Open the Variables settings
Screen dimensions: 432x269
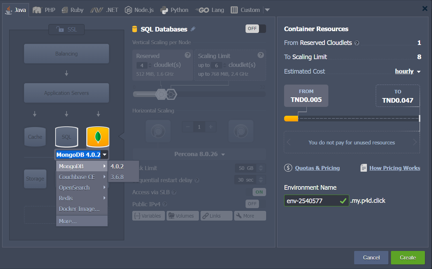pos(149,216)
